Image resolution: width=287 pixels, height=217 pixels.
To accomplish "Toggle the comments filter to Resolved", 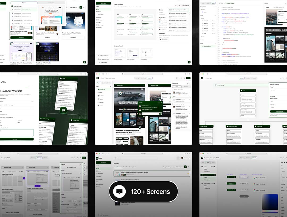I will (186, 86).
